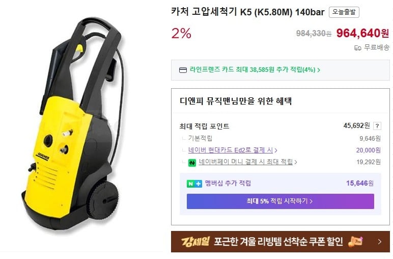
Task: Open the winter living item coupon banner
Action: pyautogui.click(x=280, y=242)
